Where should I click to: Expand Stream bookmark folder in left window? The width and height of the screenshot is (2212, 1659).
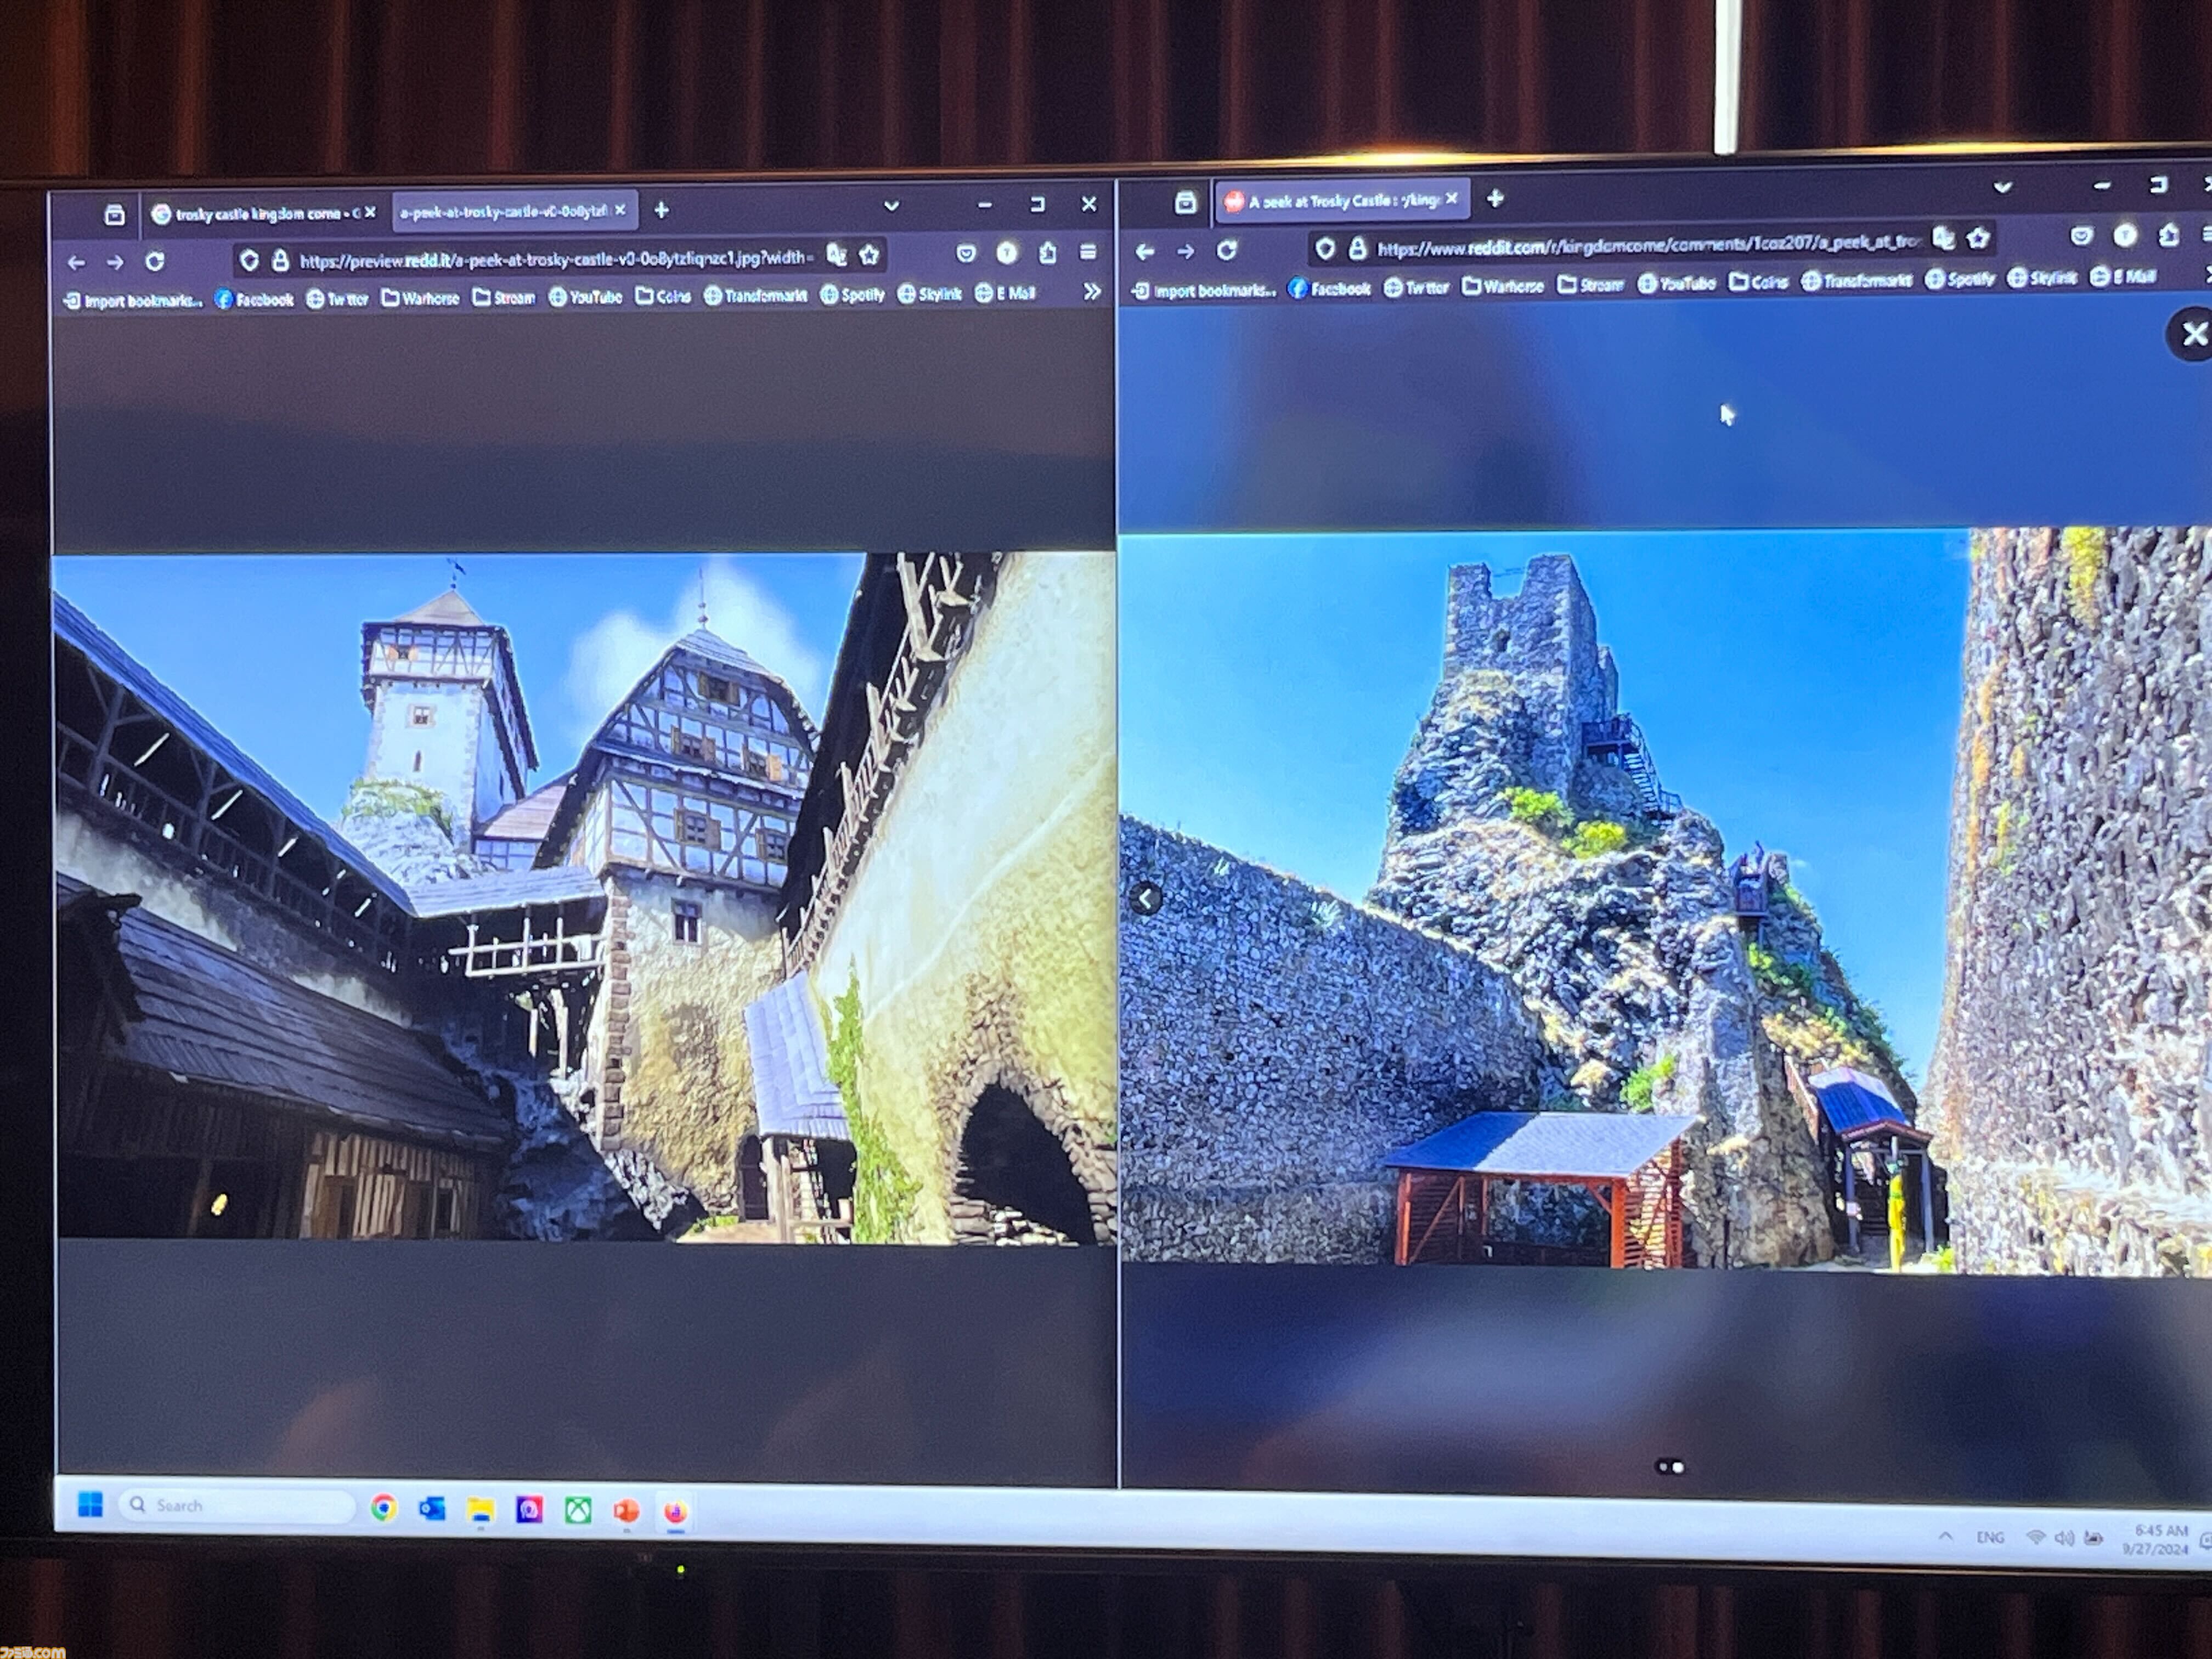click(504, 297)
